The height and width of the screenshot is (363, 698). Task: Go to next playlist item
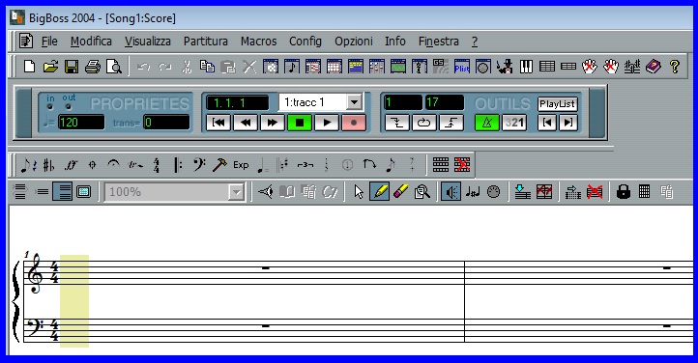click(x=568, y=123)
